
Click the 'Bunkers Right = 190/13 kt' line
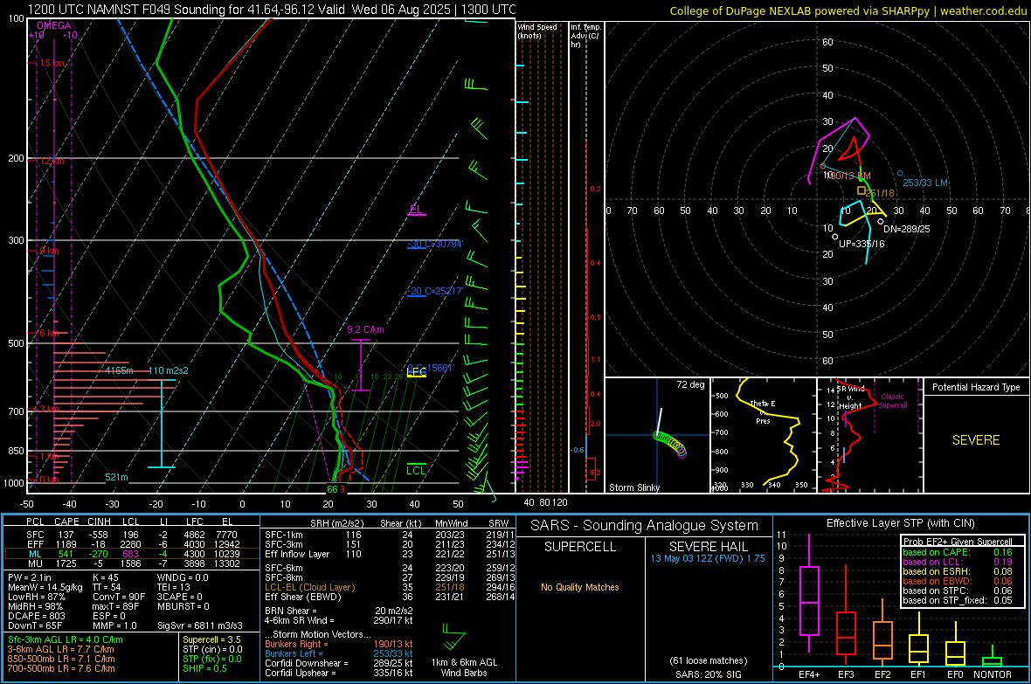point(339,644)
